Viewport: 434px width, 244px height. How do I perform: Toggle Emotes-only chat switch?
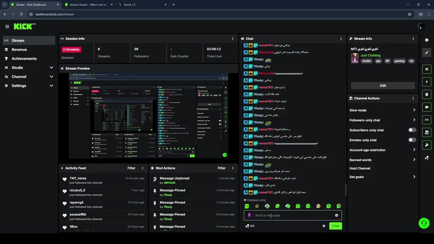(412, 140)
